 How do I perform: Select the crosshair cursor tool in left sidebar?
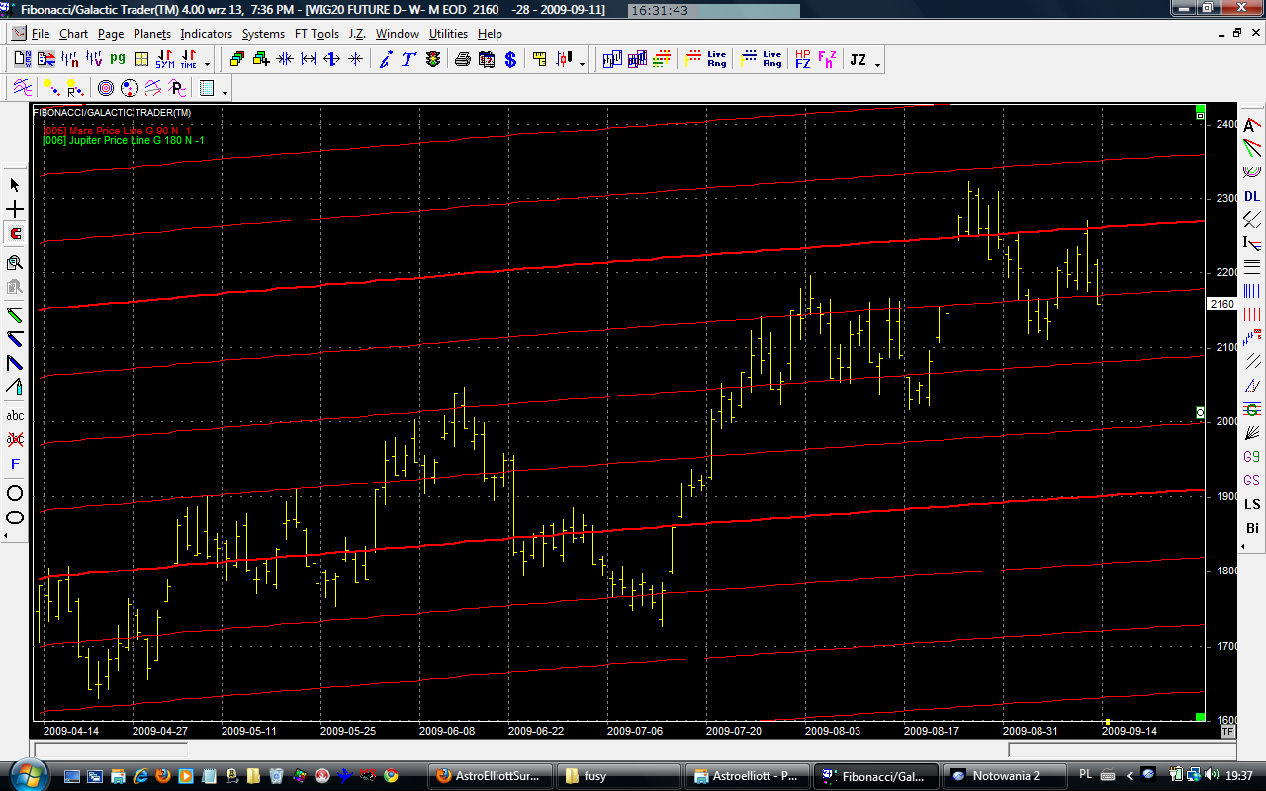click(15, 210)
